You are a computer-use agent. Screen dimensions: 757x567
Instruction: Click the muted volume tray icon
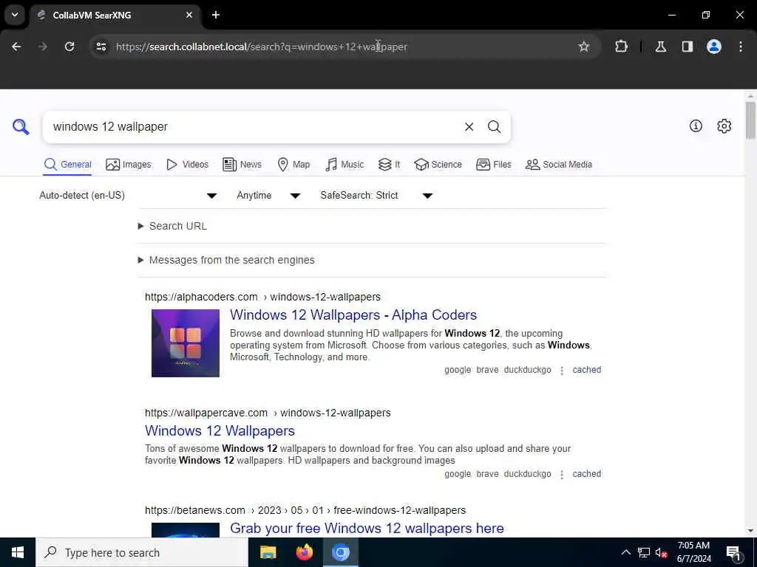(661, 552)
